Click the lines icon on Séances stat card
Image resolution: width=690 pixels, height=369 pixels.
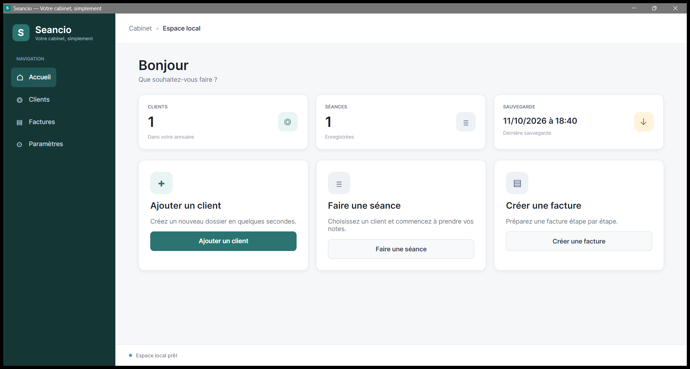pyautogui.click(x=466, y=122)
